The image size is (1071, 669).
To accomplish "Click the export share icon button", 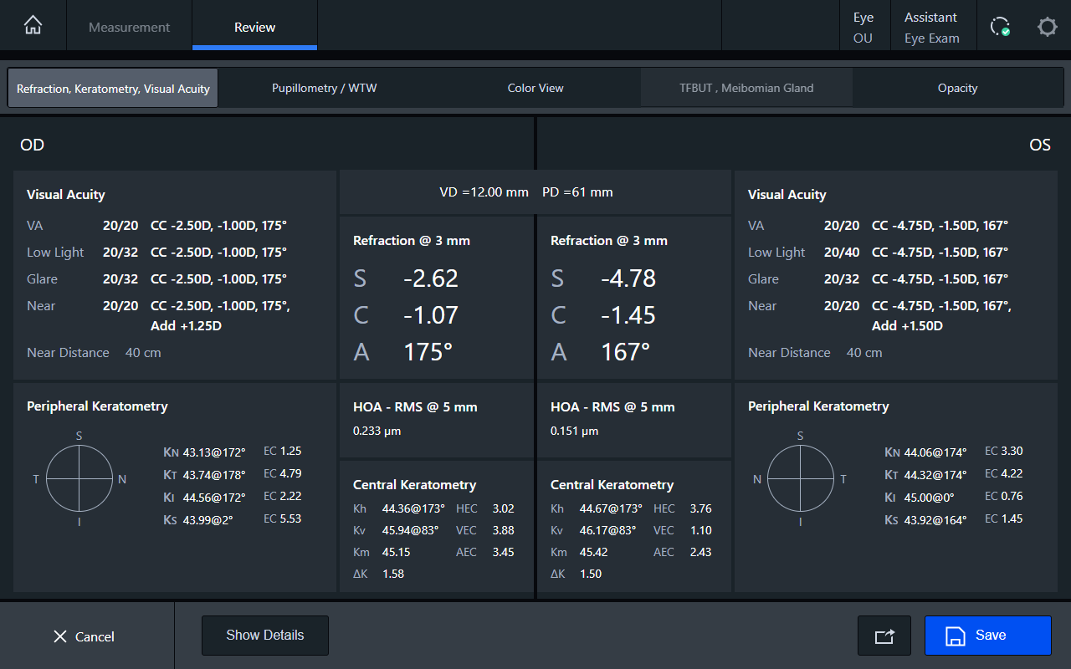I will tap(884, 636).
